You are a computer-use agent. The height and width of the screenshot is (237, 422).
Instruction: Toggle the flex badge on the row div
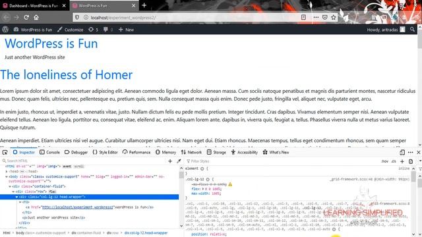click(52, 192)
